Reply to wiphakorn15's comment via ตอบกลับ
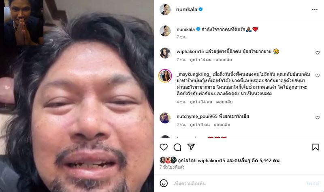The width and height of the screenshot is (324, 192). coord(224,60)
